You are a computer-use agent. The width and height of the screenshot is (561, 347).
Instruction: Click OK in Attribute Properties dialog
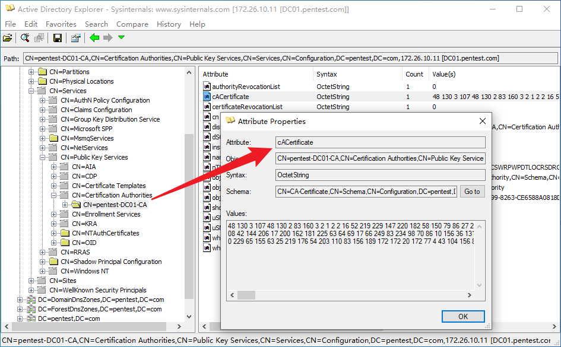(463, 316)
